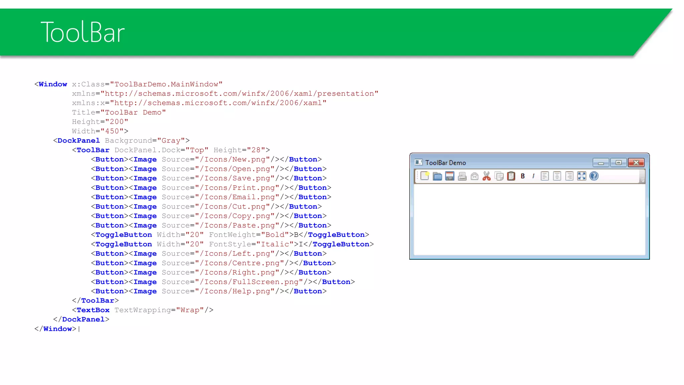Maximize the ToolBar Demo window

click(618, 163)
